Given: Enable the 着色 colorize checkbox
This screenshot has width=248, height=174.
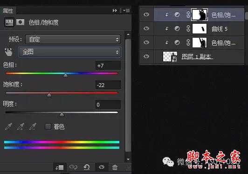Looking at the screenshot, I should tap(48, 127).
